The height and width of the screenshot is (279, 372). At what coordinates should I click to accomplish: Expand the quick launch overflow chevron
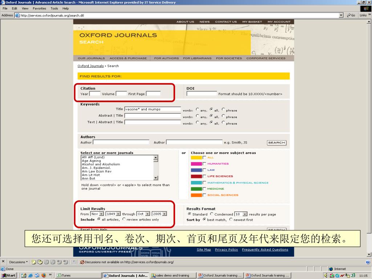tap(50, 275)
